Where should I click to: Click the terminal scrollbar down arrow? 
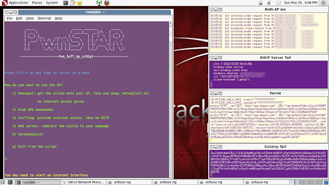click(x=171, y=176)
